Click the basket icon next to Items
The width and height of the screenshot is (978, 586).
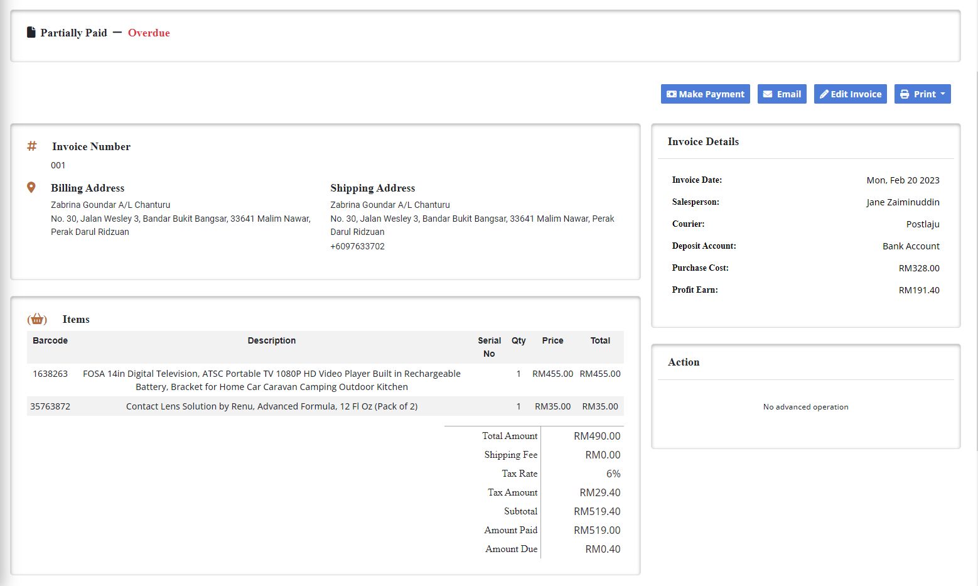click(x=37, y=319)
